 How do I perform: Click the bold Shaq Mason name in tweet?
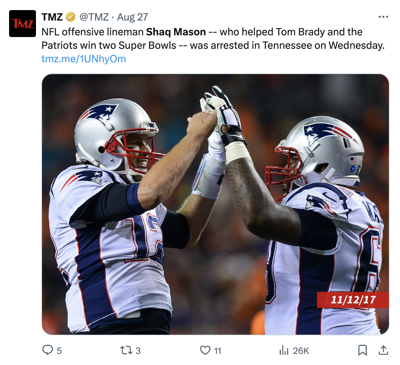[x=176, y=32]
